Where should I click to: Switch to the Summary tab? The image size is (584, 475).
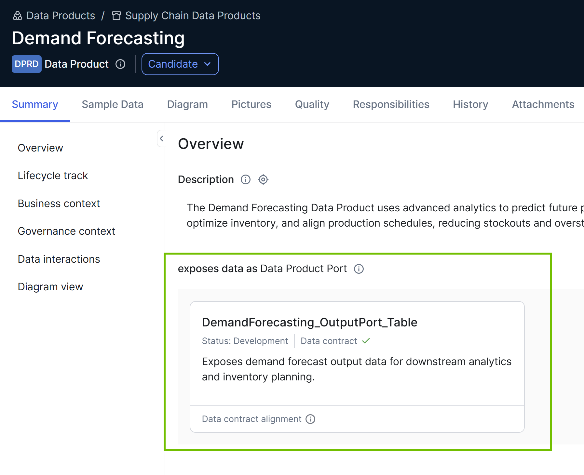pyautogui.click(x=35, y=104)
